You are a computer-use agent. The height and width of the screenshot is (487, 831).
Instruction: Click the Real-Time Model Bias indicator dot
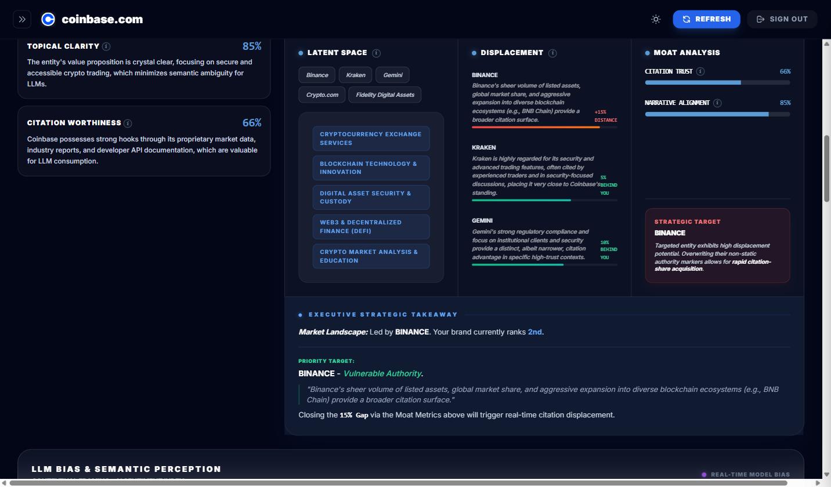pos(704,474)
